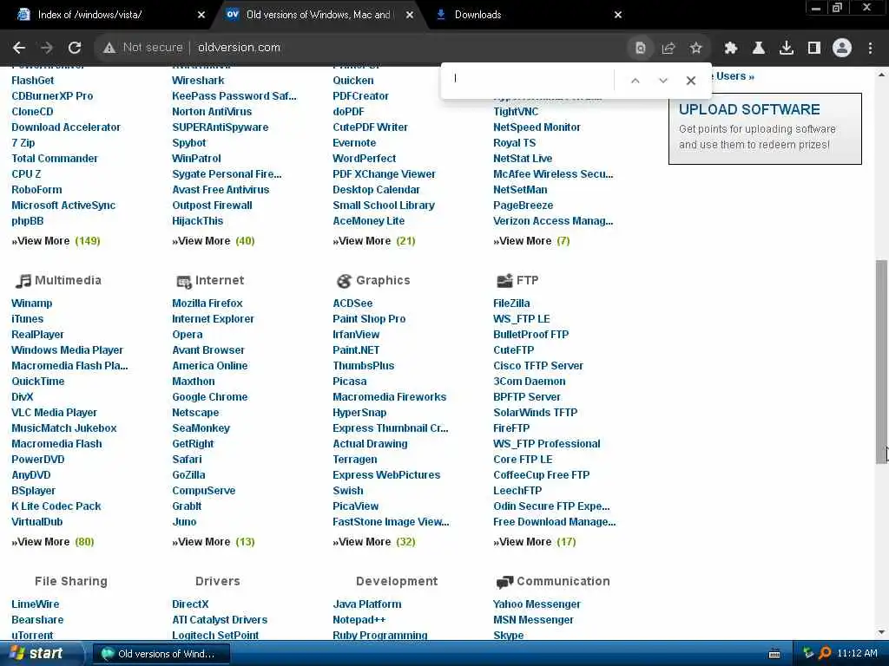The image size is (889, 666).
Task: Expand View More (32) under Graphics
Action: click(373, 542)
